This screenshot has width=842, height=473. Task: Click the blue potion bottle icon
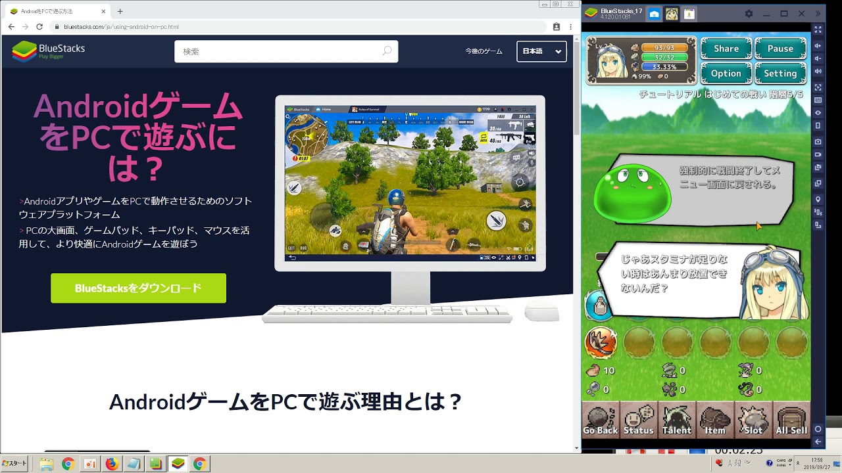pos(598,305)
